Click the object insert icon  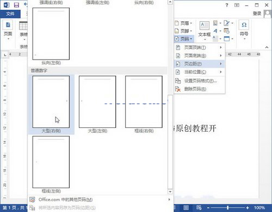227,38
